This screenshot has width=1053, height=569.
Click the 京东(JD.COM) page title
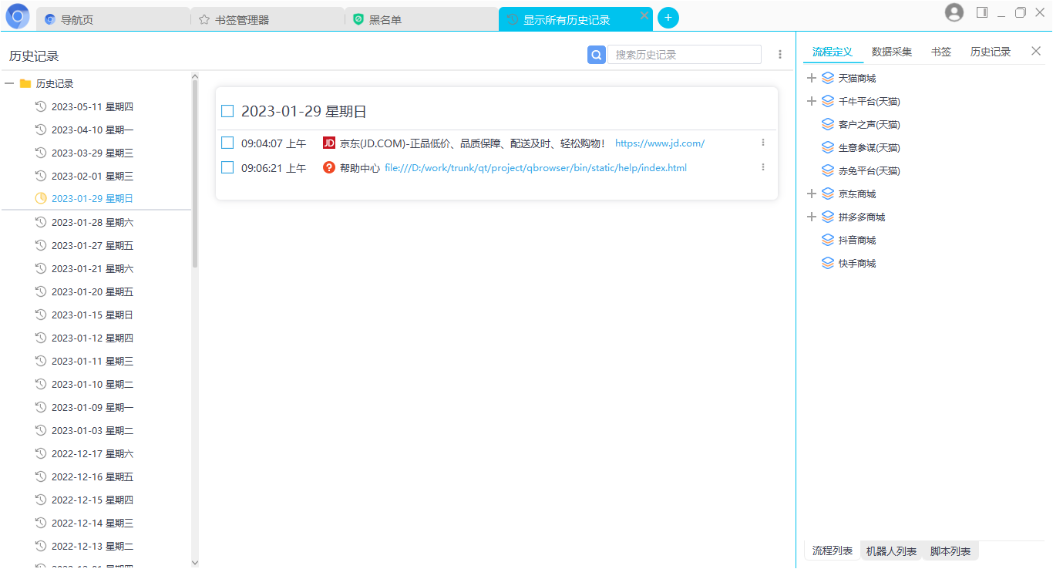473,143
